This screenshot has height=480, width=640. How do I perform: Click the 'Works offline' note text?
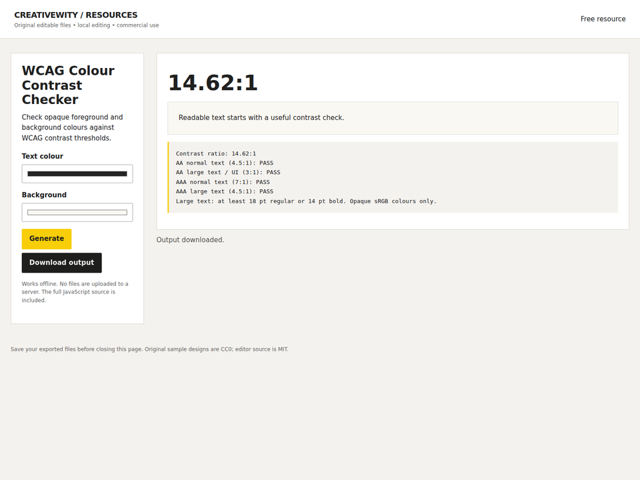pyautogui.click(x=75, y=292)
